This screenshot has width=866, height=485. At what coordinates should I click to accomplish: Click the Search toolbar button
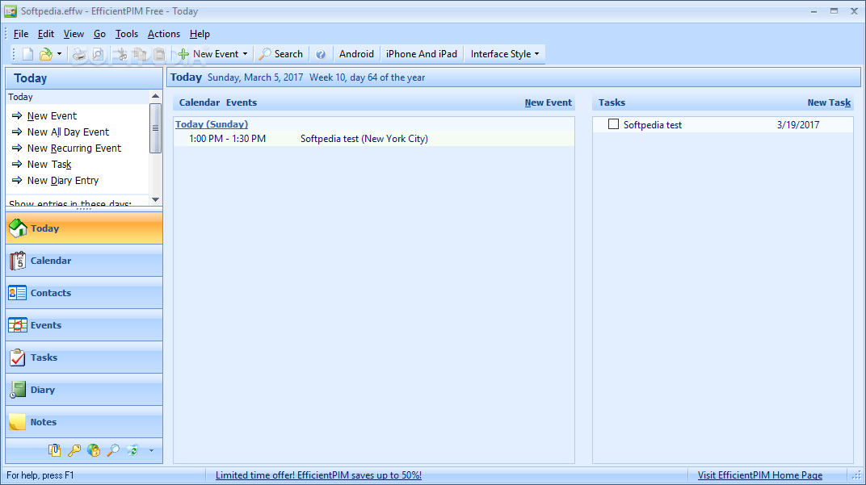coord(281,54)
